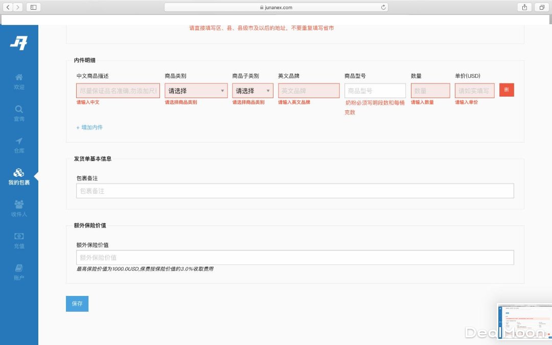
Task: Click the 单价(USD) price field
Action: [x=474, y=91]
